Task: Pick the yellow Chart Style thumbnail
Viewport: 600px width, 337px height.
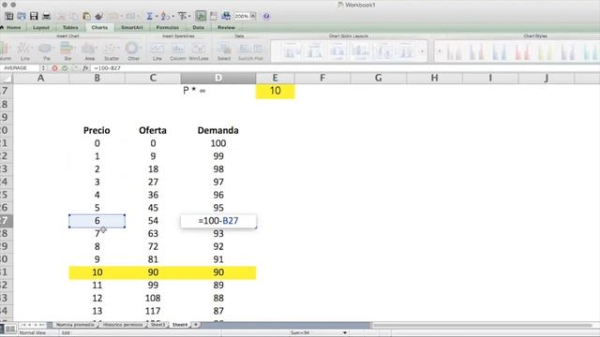Action: coord(545,51)
